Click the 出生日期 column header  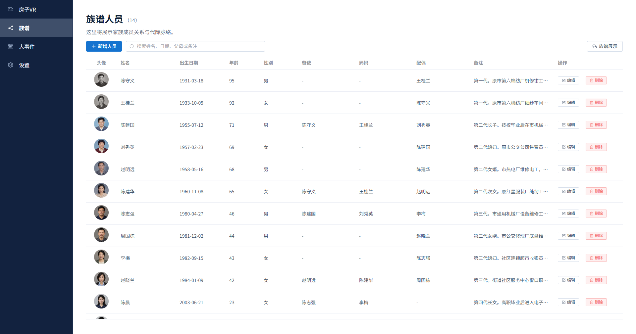pos(189,63)
